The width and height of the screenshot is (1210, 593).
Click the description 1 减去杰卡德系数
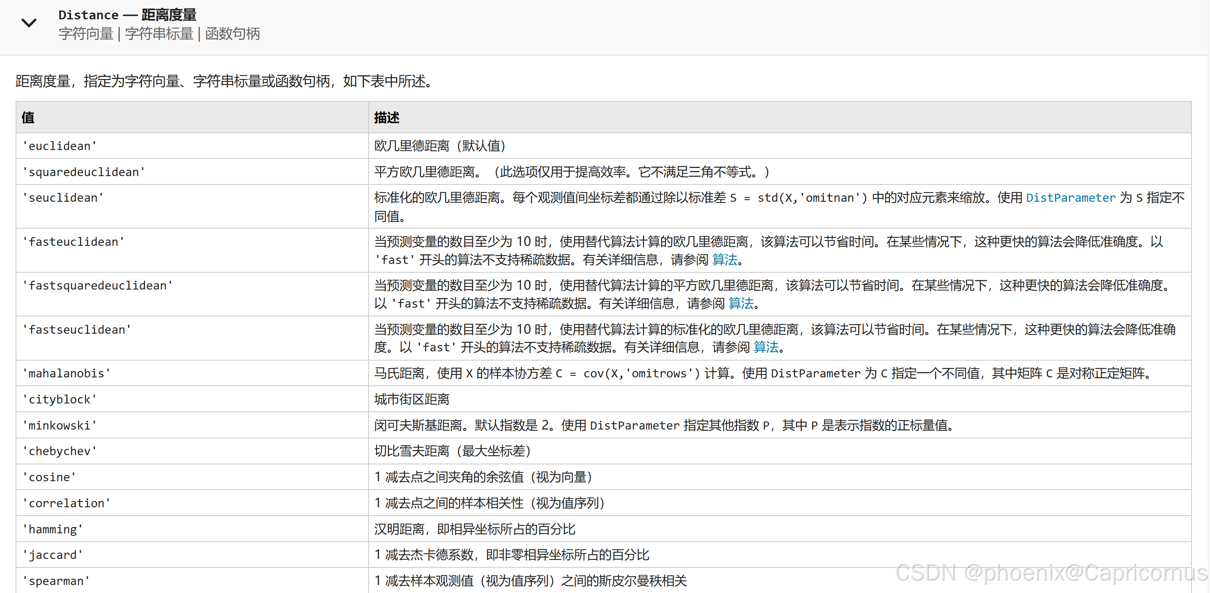click(511, 555)
